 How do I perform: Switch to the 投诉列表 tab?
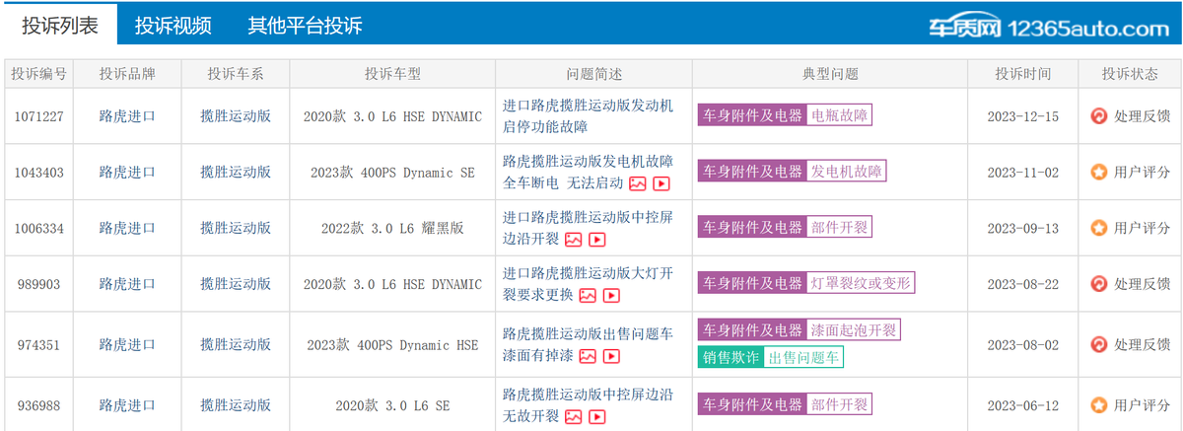point(60,26)
